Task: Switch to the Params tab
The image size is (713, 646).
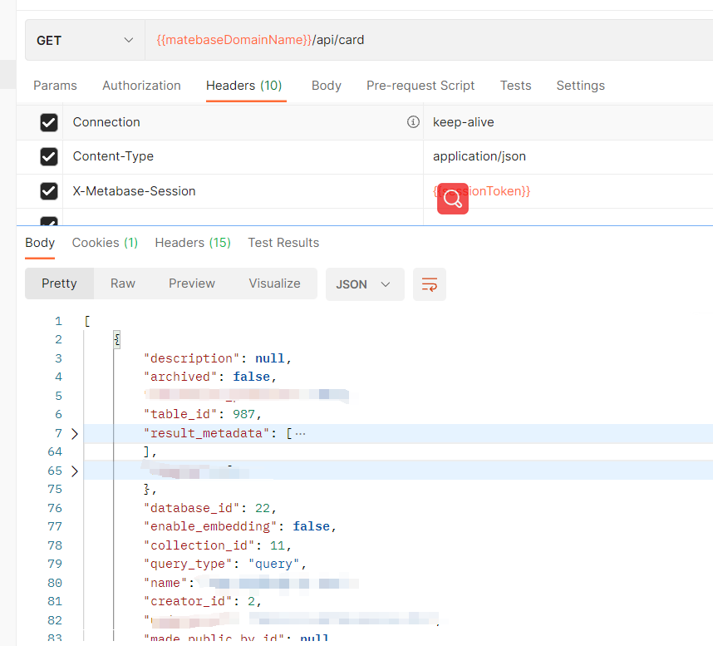Action: [55, 86]
